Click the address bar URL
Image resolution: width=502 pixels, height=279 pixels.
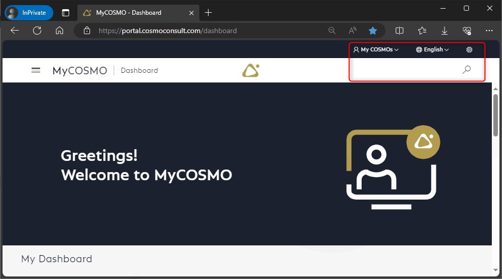point(168,31)
